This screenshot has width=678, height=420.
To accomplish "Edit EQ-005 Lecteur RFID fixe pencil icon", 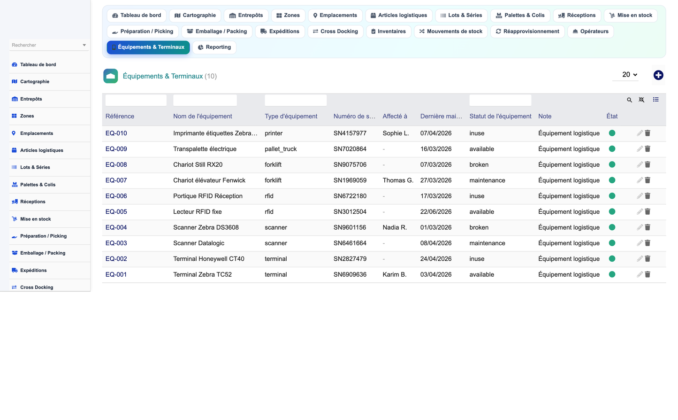I will [640, 212].
